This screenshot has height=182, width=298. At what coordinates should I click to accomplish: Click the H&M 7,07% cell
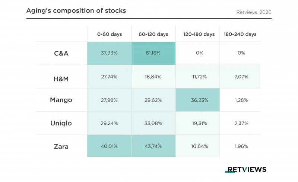point(241,77)
